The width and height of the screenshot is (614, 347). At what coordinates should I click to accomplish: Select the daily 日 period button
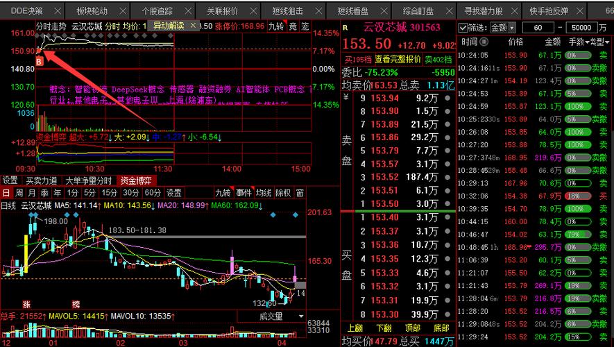6,193
